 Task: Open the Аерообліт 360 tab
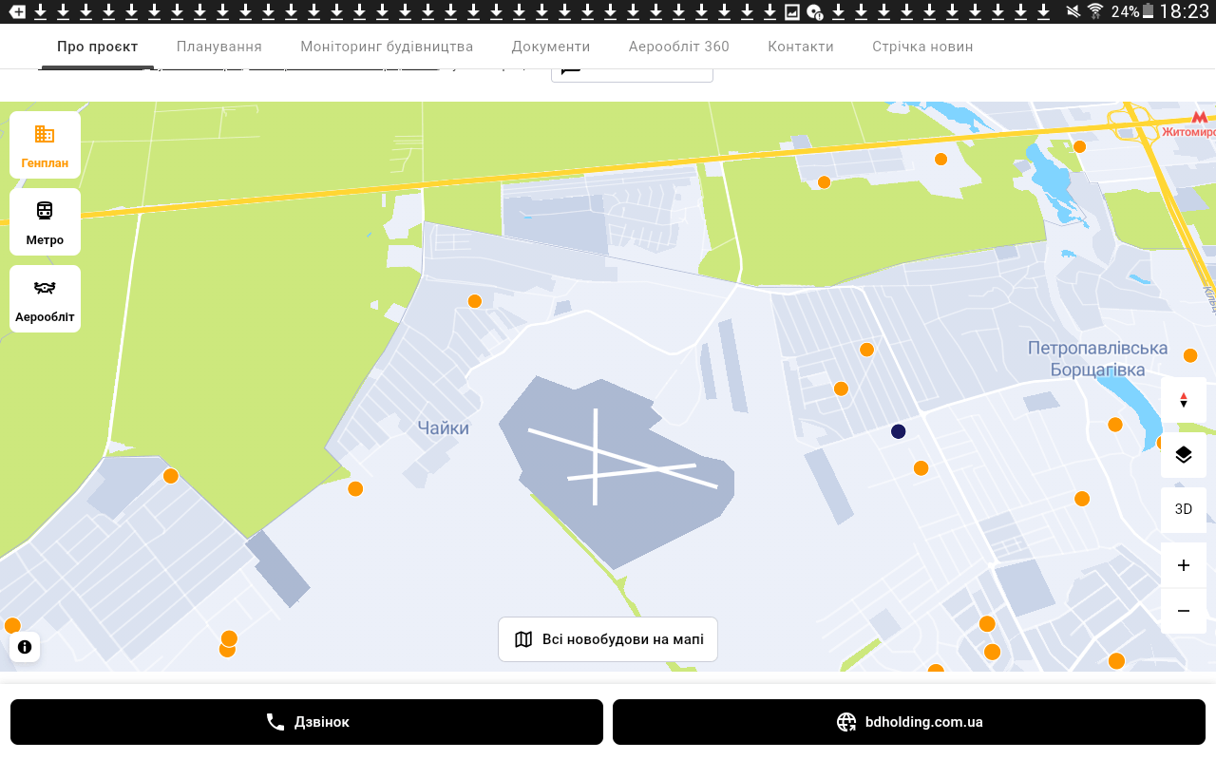click(678, 47)
